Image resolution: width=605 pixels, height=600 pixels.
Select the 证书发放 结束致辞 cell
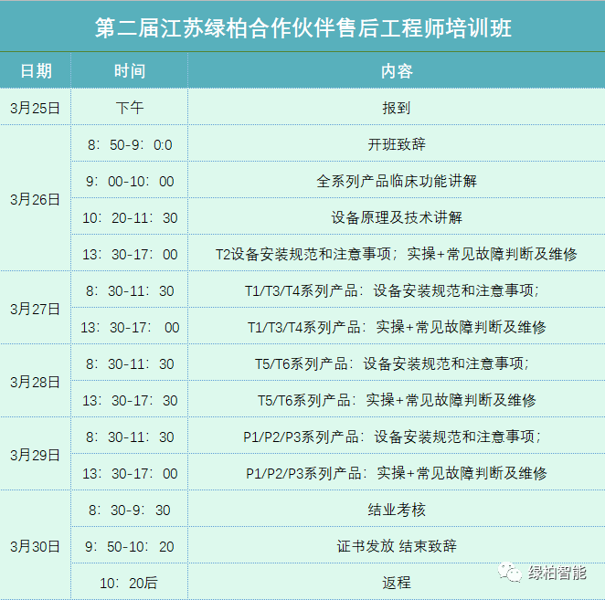[396, 546]
